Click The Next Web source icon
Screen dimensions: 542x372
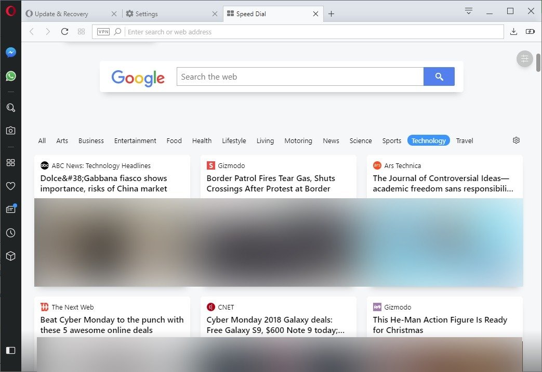point(45,307)
